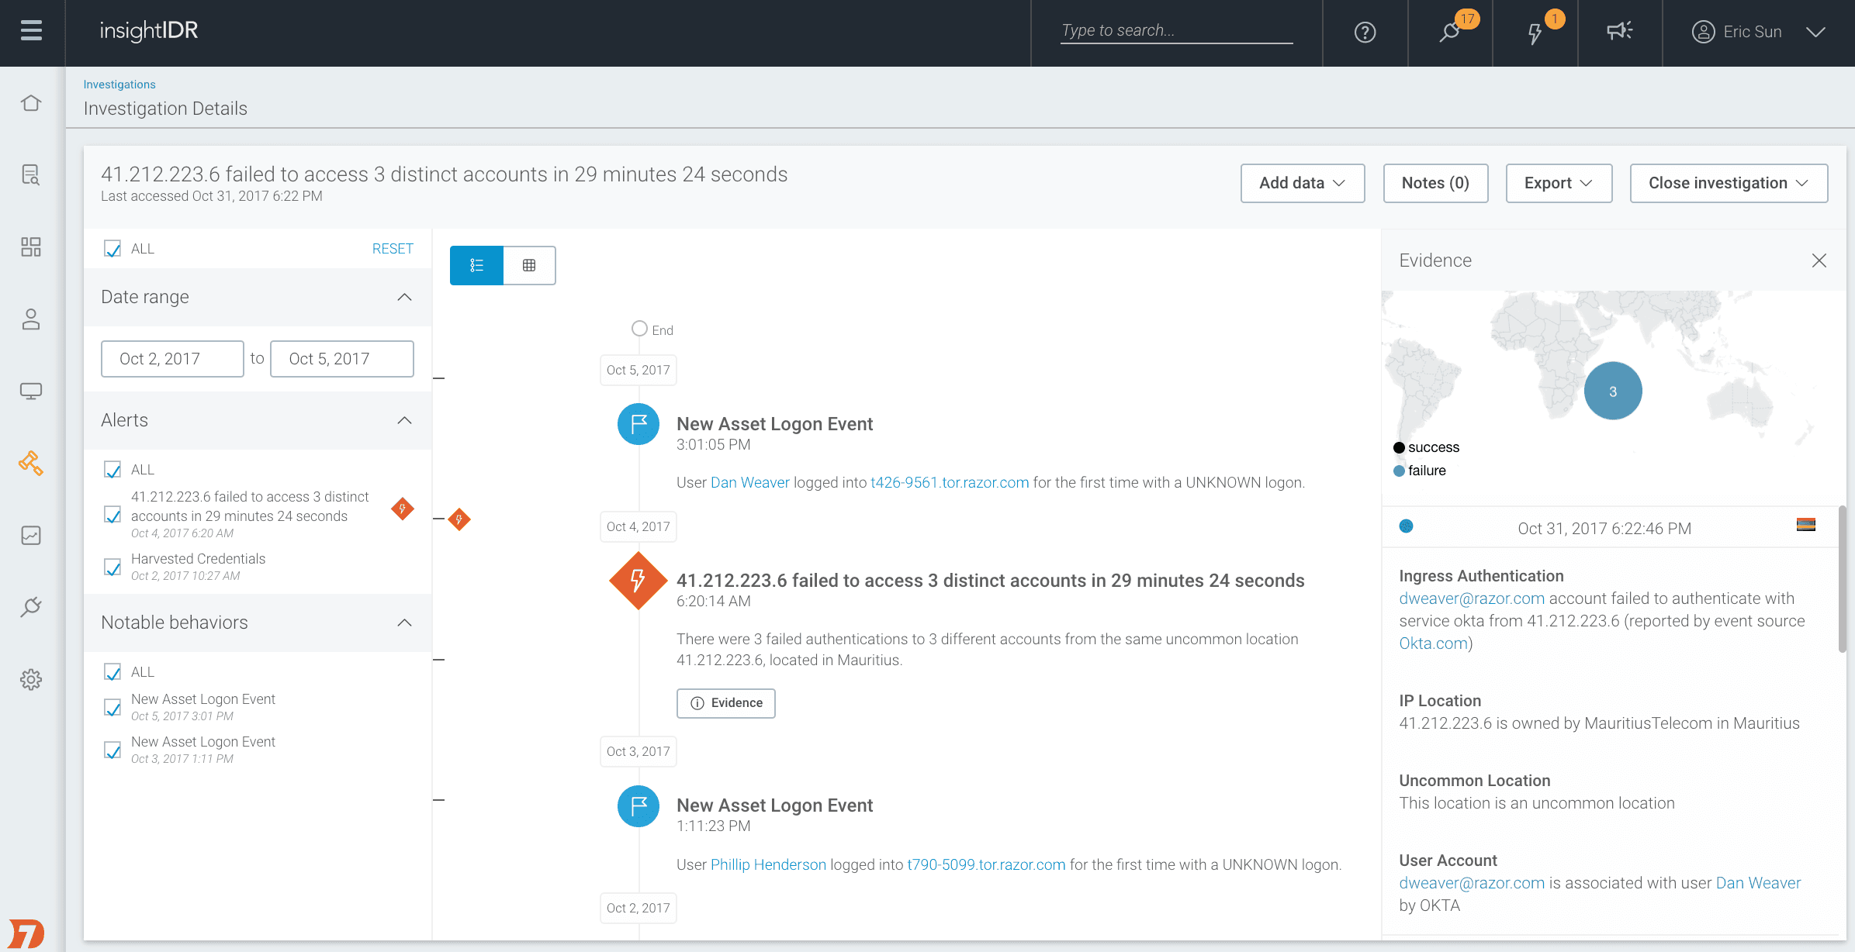Open the Dashboards icon in the sidebar
The height and width of the screenshot is (952, 1855).
click(x=30, y=247)
